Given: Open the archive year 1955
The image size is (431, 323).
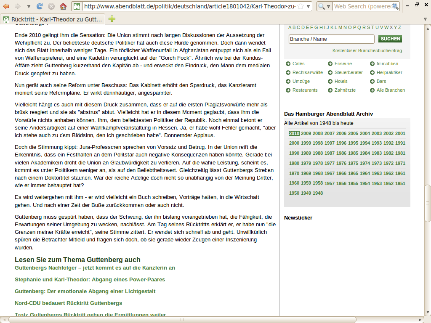Looking at the screenshot, I should [x=353, y=183].
